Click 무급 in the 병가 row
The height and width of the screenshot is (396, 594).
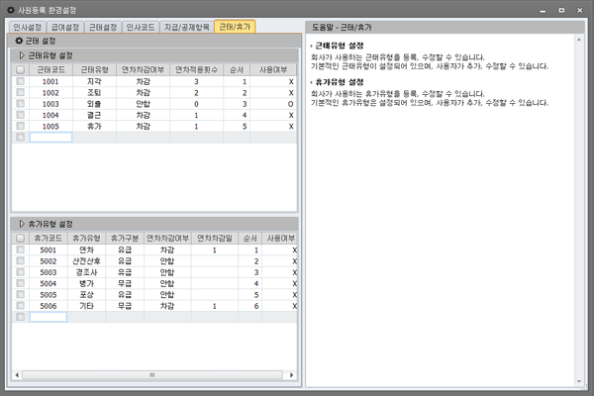(125, 283)
